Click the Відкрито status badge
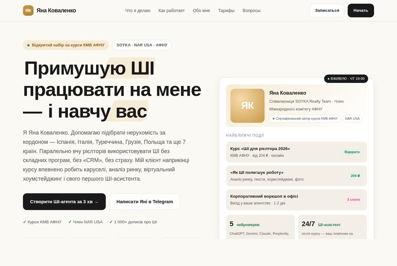This screenshot has width=397, height=266. coord(352,152)
